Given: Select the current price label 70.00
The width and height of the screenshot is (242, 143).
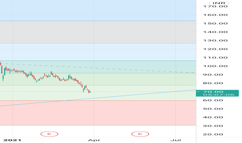Looking at the screenshot, I should pyautogui.click(x=213, y=92).
